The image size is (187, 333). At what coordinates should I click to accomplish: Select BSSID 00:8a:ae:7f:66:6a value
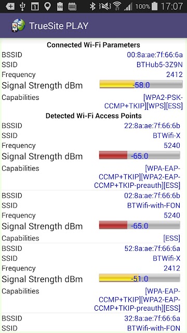click(x=155, y=55)
